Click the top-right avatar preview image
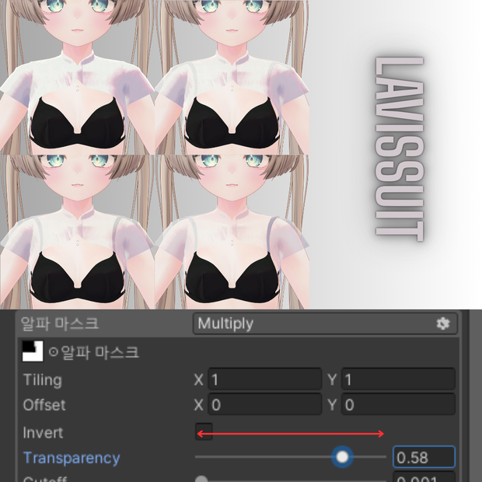 pyautogui.click(x=232, y=77)
